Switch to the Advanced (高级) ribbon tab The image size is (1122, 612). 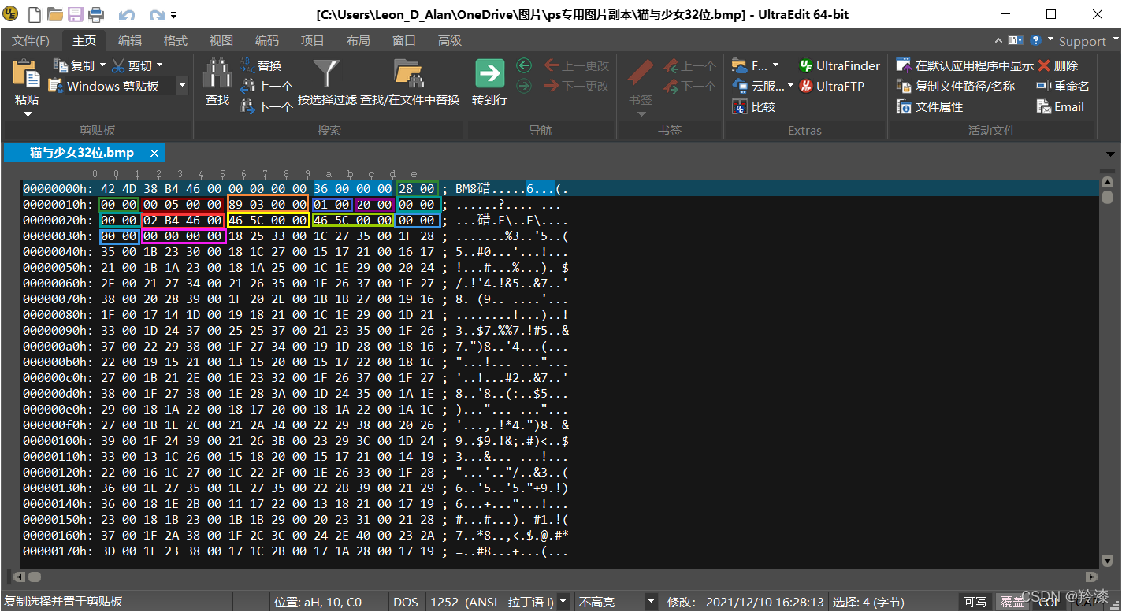tap(450, 40)
